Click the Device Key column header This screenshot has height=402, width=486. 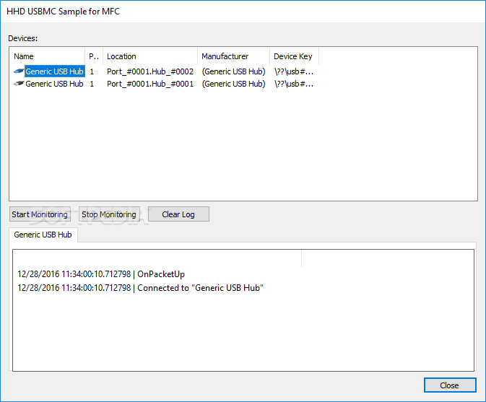(x=294, y=56)
